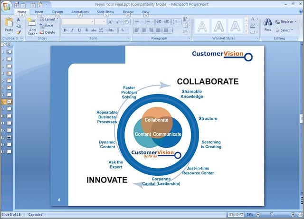
Task: Open the Columns dropdown
Action: click(x=167, y=30)
